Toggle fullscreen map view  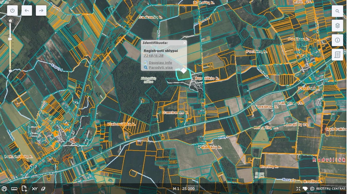298,189
